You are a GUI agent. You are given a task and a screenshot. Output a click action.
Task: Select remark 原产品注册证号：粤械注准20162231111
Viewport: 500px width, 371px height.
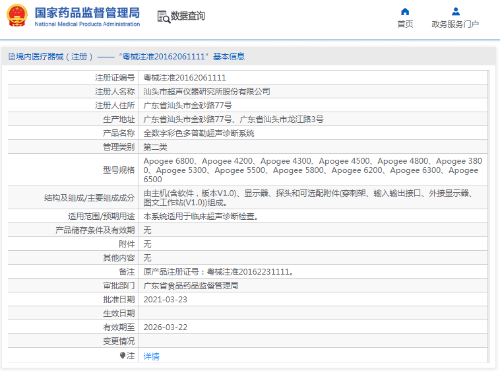(218, 272)
